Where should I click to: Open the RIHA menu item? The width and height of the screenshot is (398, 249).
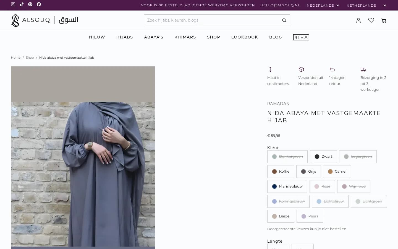[301, 37]
